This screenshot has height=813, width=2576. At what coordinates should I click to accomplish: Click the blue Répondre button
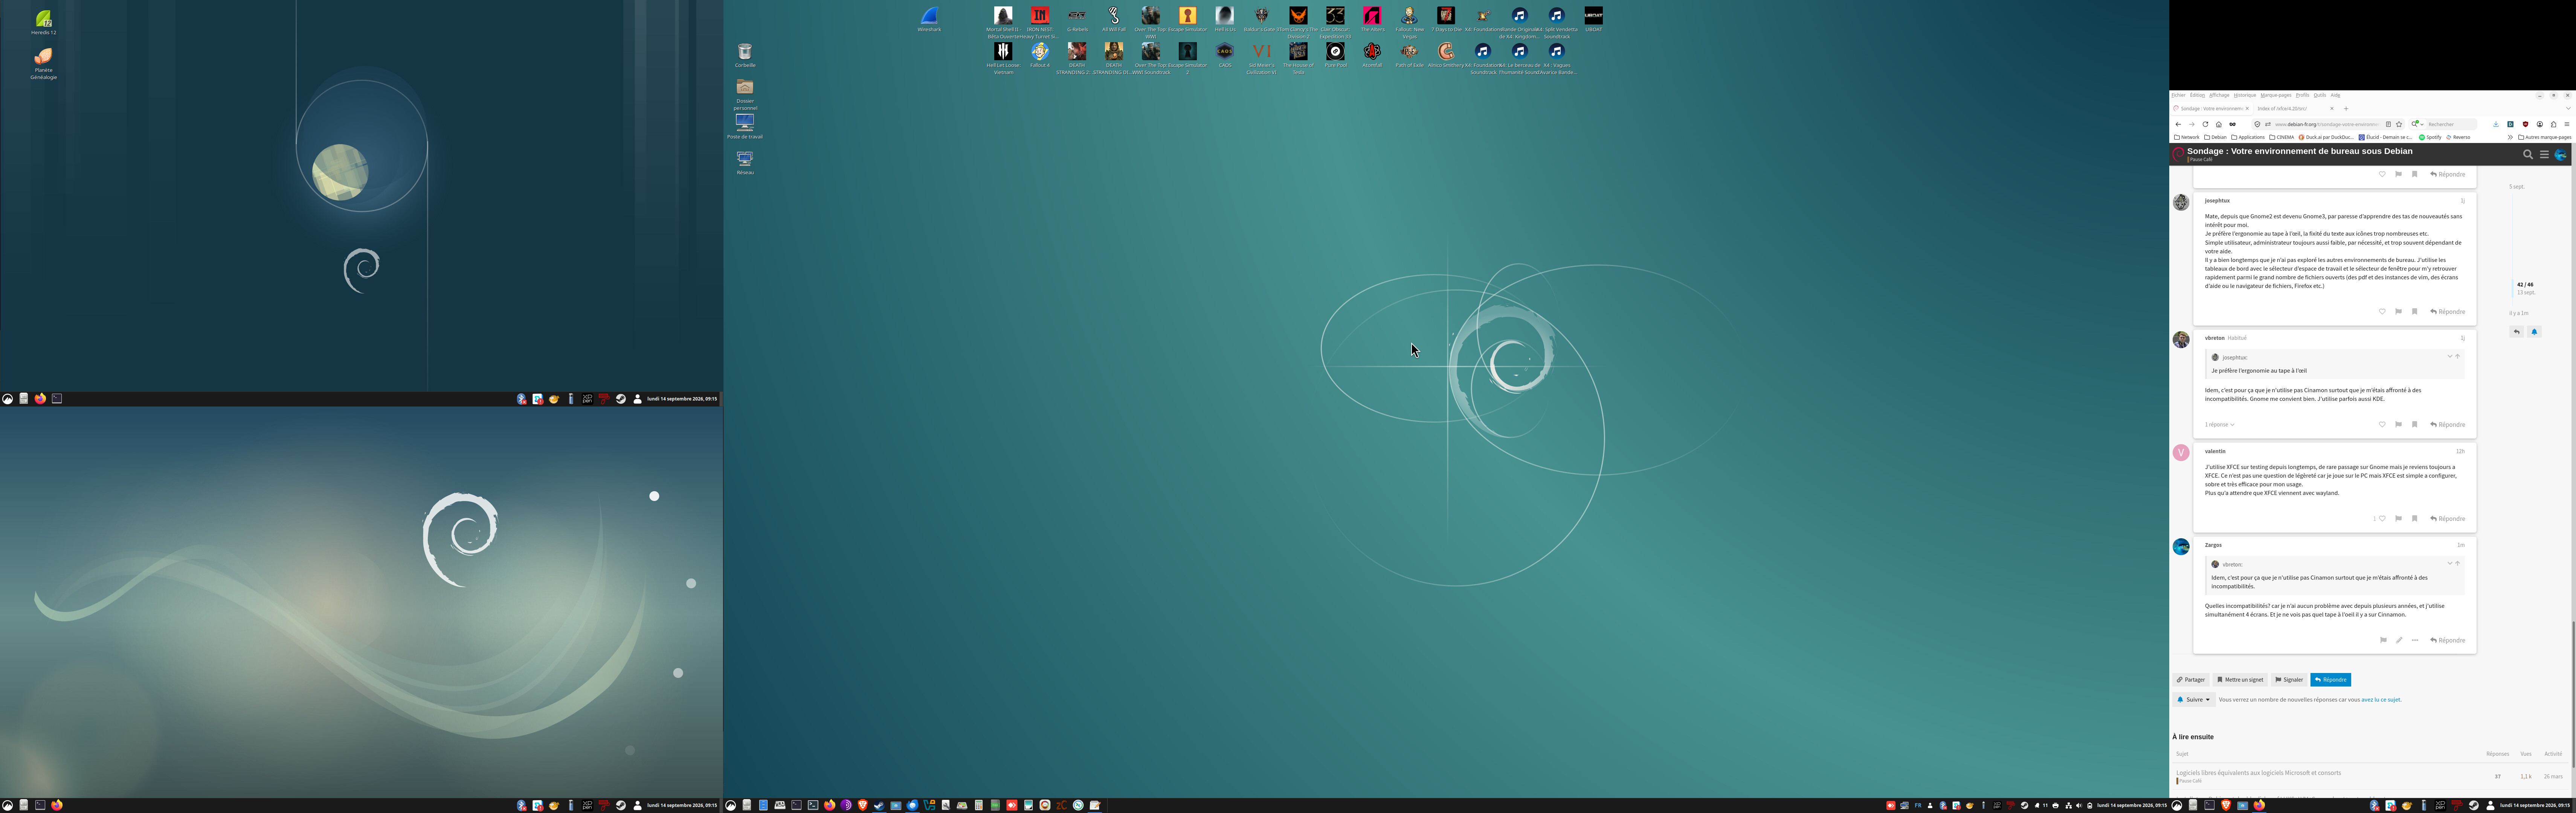2330,680
